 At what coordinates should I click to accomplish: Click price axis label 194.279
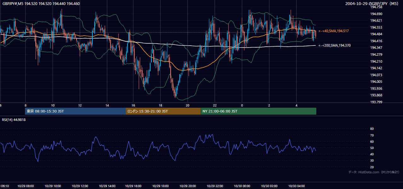tap(376, 54)
